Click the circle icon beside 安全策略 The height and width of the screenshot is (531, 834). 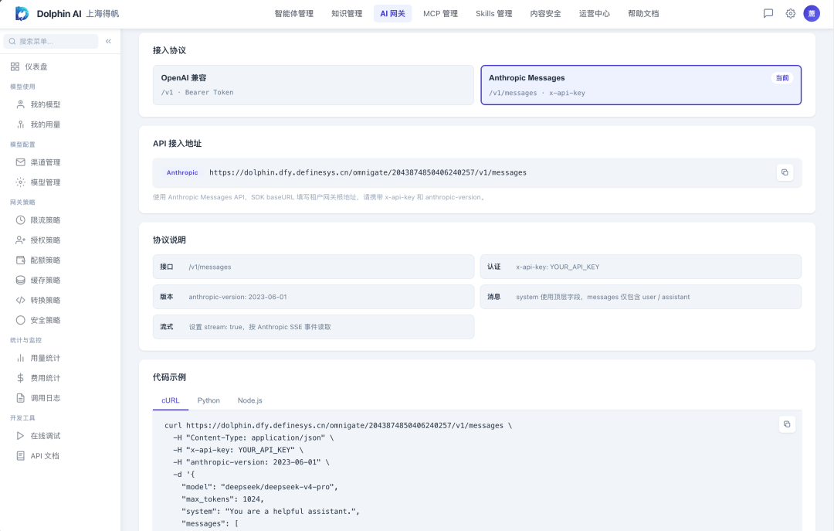click(20, 320)
